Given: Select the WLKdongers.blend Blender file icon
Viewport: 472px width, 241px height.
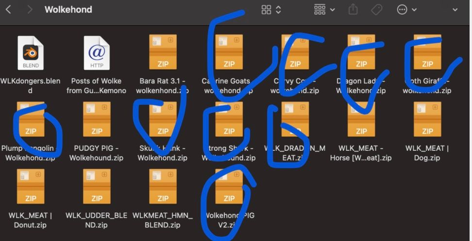Looking at the screenshot, I should tap(31, 53).
